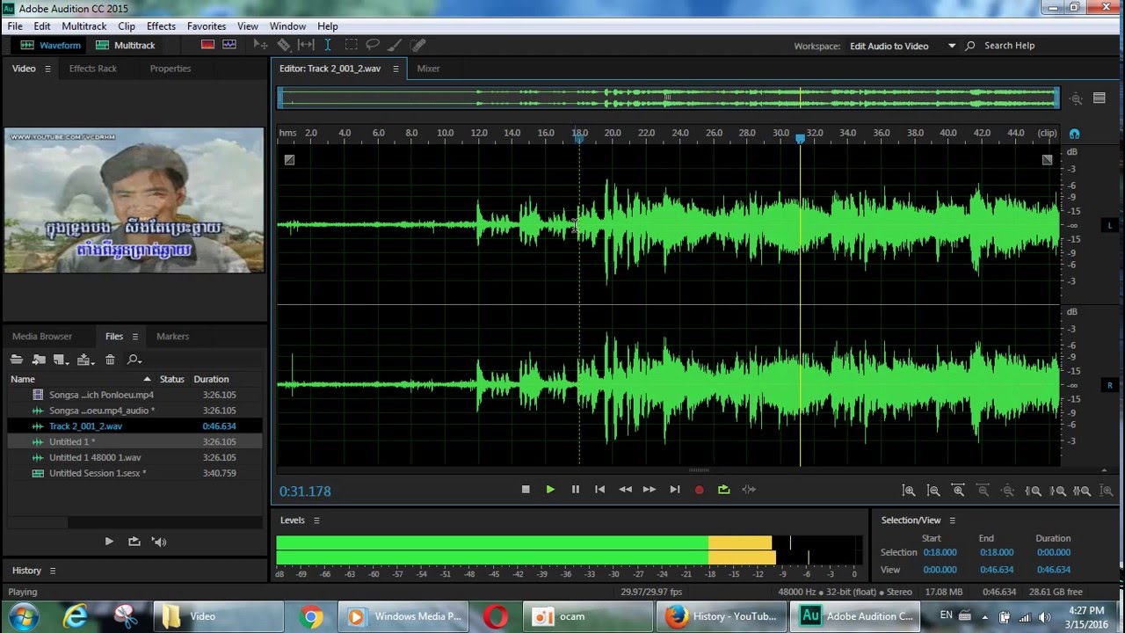The image size is (1125, 633).
Task: Click the yellow playhead marker on timeline
Action: click(800, 138)
